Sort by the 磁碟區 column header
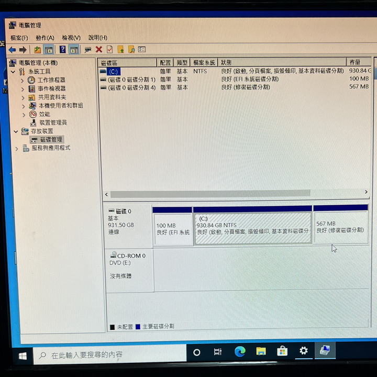377x377 pixels. (127, 63)
